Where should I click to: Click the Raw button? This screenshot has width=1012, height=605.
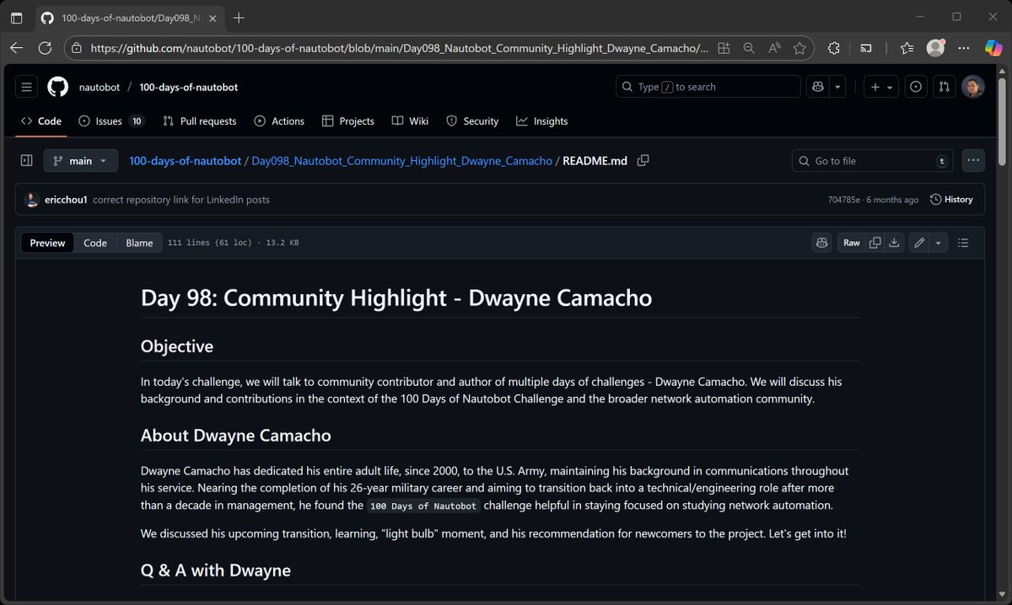pyautogui.click(x=852, y=243)
